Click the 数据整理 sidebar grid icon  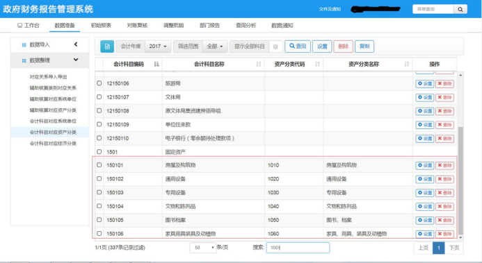point(24,60)
